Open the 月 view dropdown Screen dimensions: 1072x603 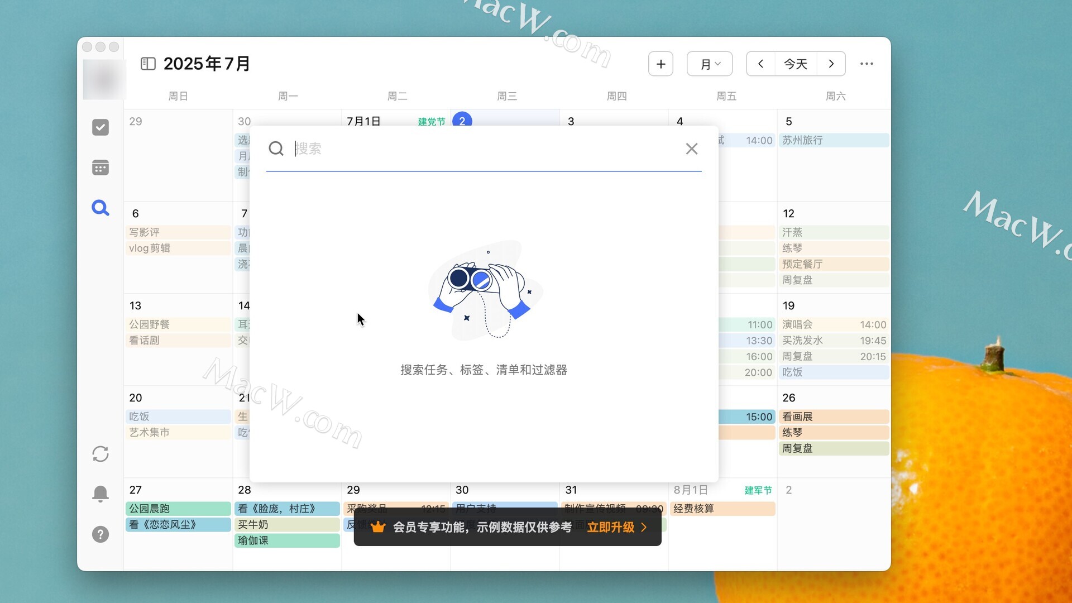click(710, 64)
